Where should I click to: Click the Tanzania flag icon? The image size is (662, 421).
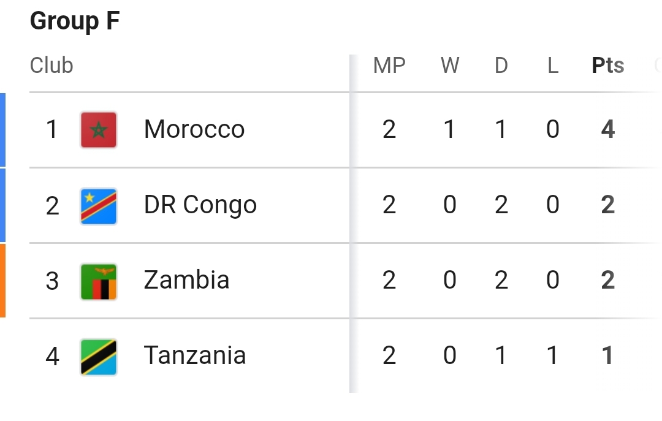pyautogui.click(x=98, y=357)
